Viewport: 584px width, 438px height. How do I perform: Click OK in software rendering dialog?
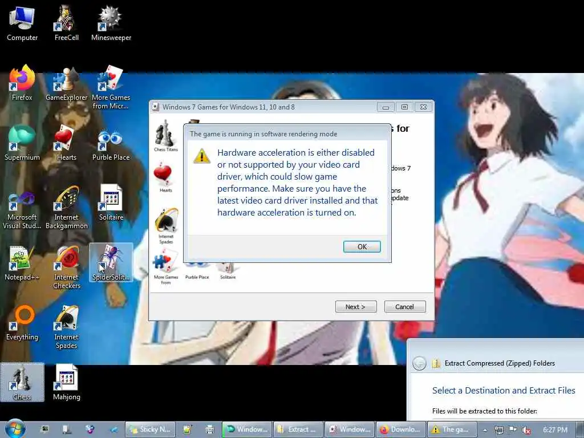pos(362,246)
